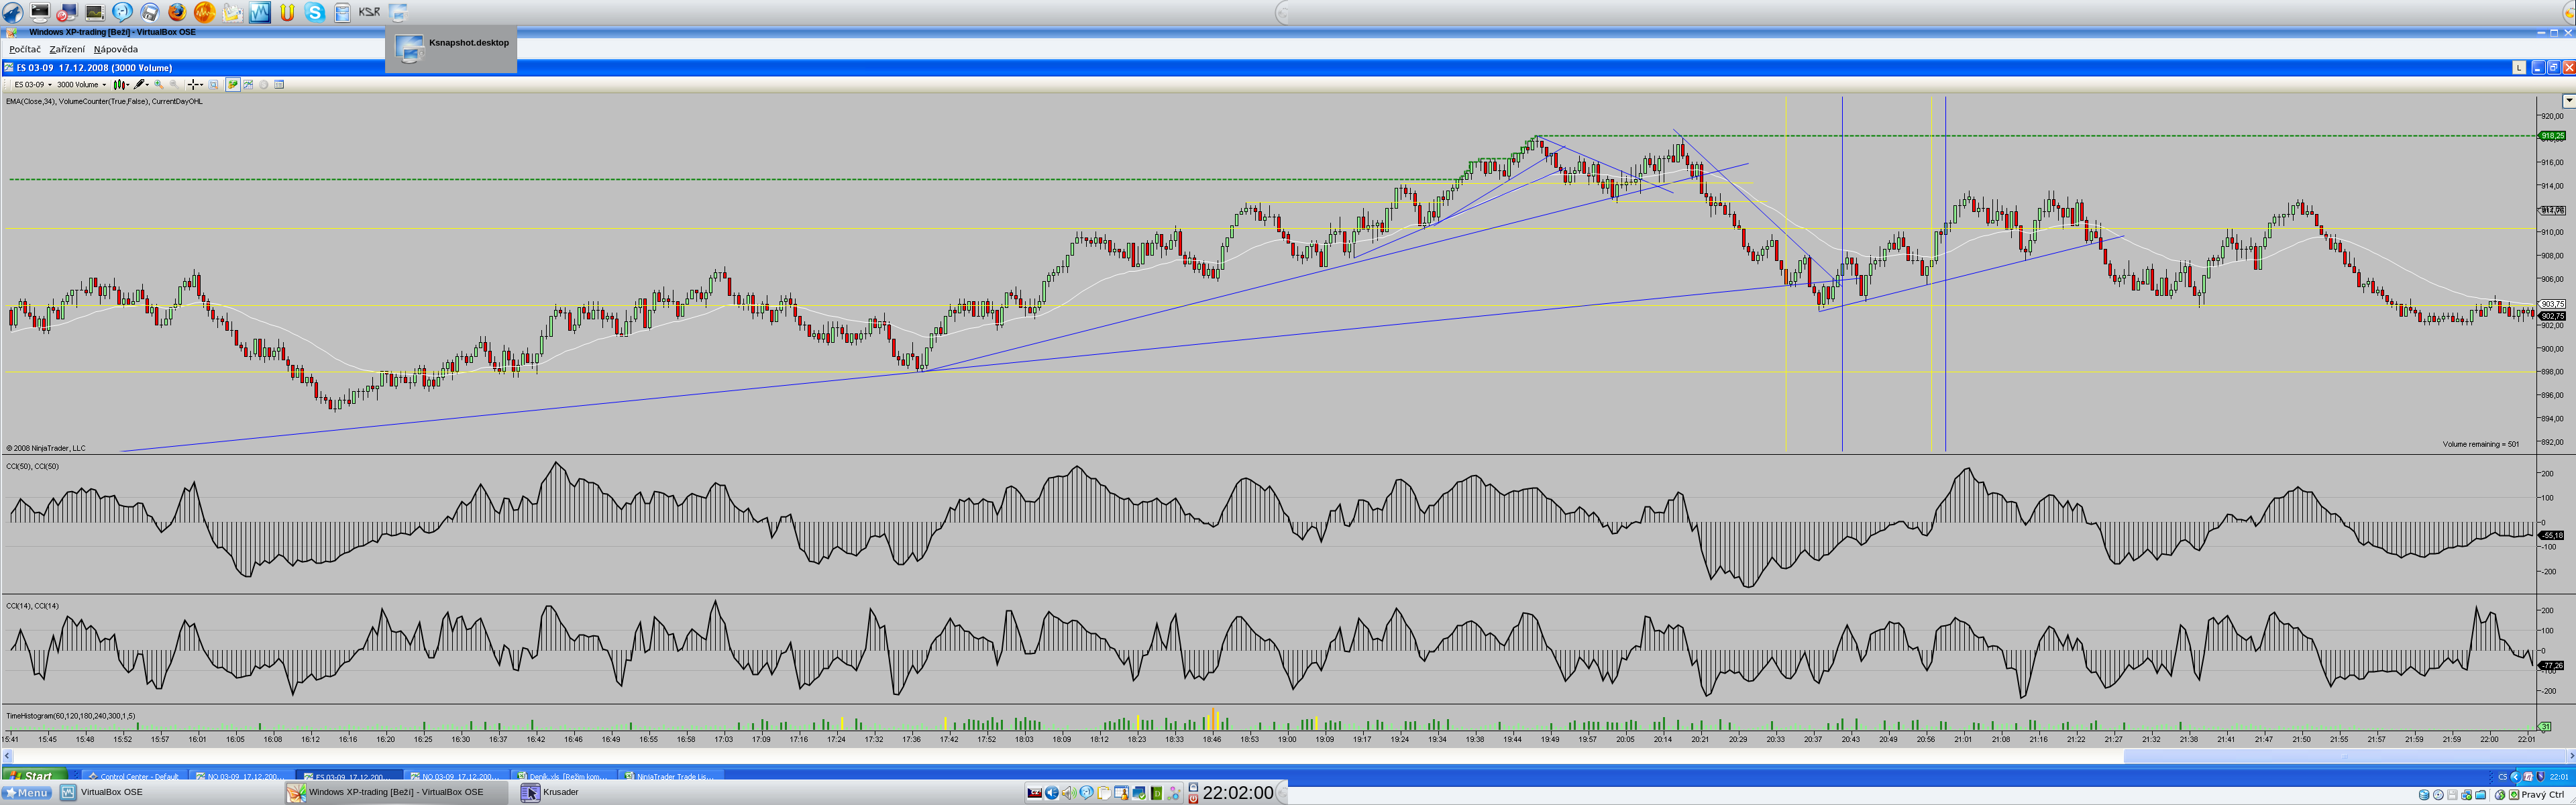Open the candlestick chart style dropdown
2576x805 pixels.
tap(121, 85)
